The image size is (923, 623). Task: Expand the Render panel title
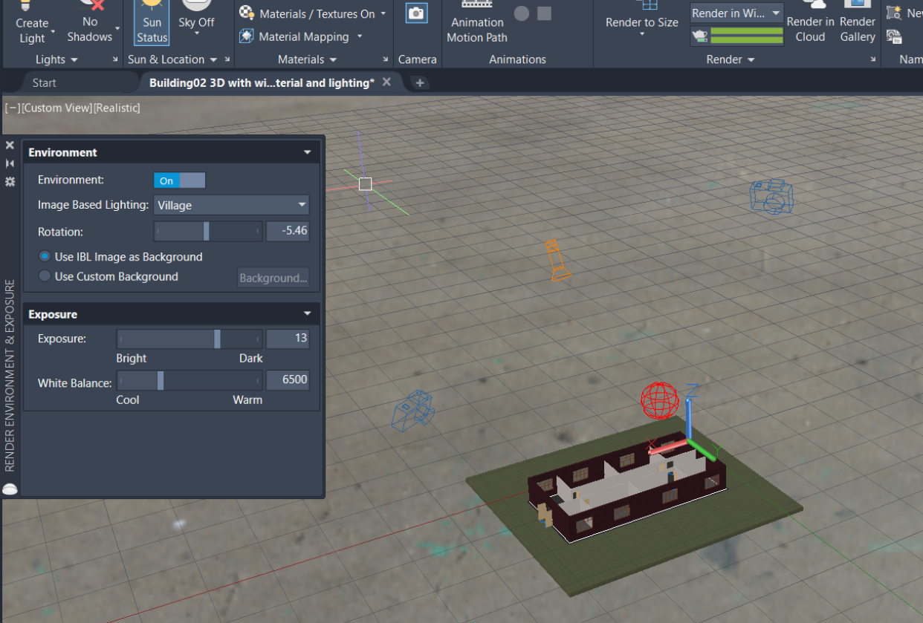click(730, 59)
